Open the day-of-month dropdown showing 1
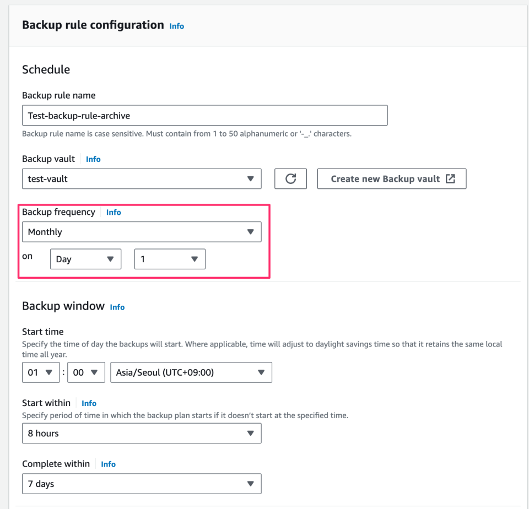 169,258
